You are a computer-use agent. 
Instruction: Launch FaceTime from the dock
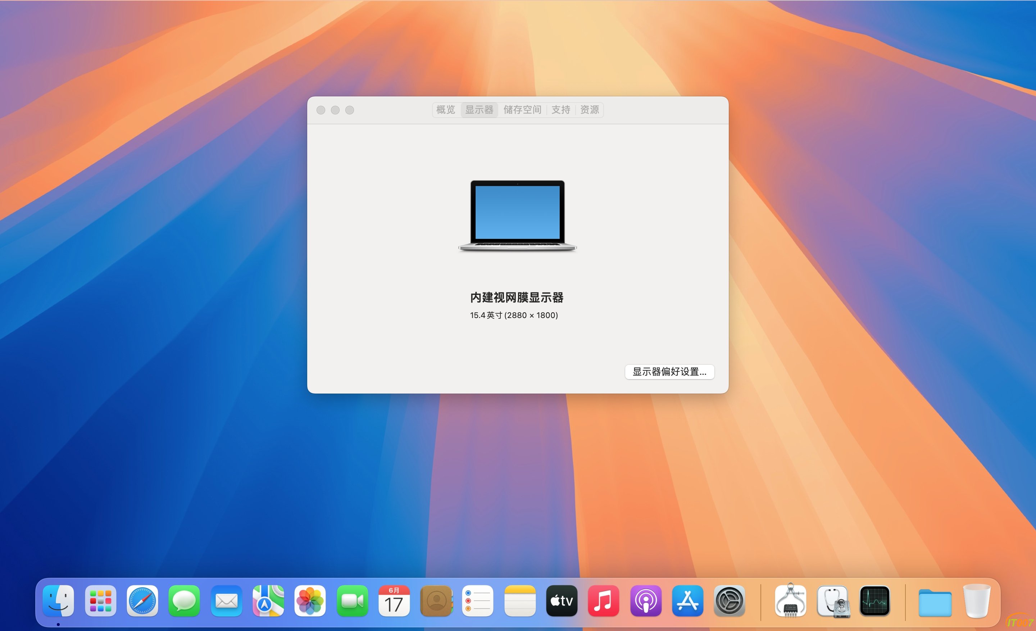[x=352, y=601]
